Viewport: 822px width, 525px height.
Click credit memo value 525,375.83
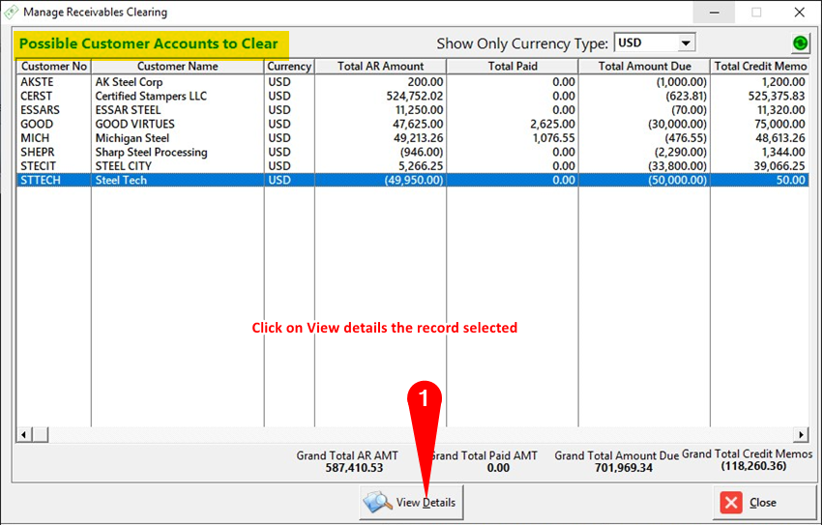tap(777, 97)
